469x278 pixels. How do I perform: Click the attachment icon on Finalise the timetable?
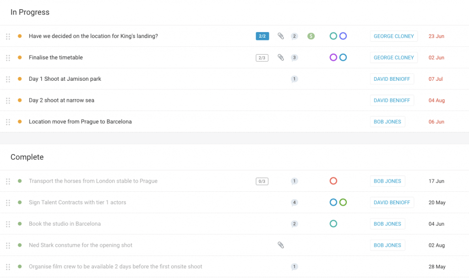280,57
